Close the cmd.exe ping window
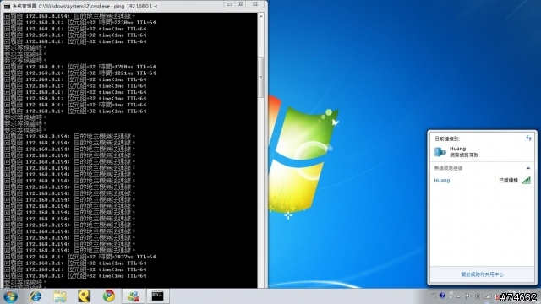The height and width of the screenshot is (304, 541). tap(255, 4)
